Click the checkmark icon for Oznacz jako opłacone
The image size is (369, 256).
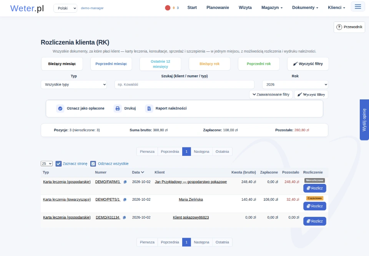click(60, 108)
